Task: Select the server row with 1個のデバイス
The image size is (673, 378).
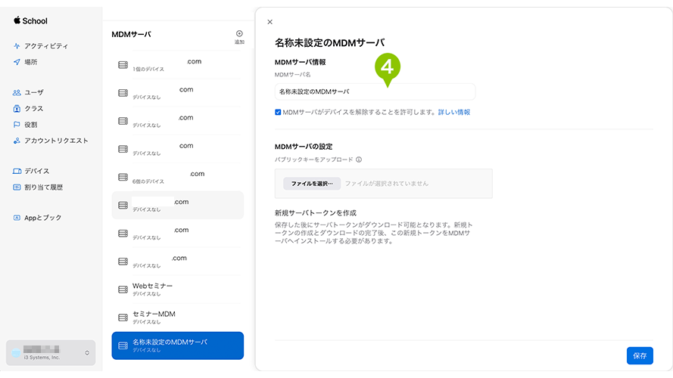Action: pos(178,65)
